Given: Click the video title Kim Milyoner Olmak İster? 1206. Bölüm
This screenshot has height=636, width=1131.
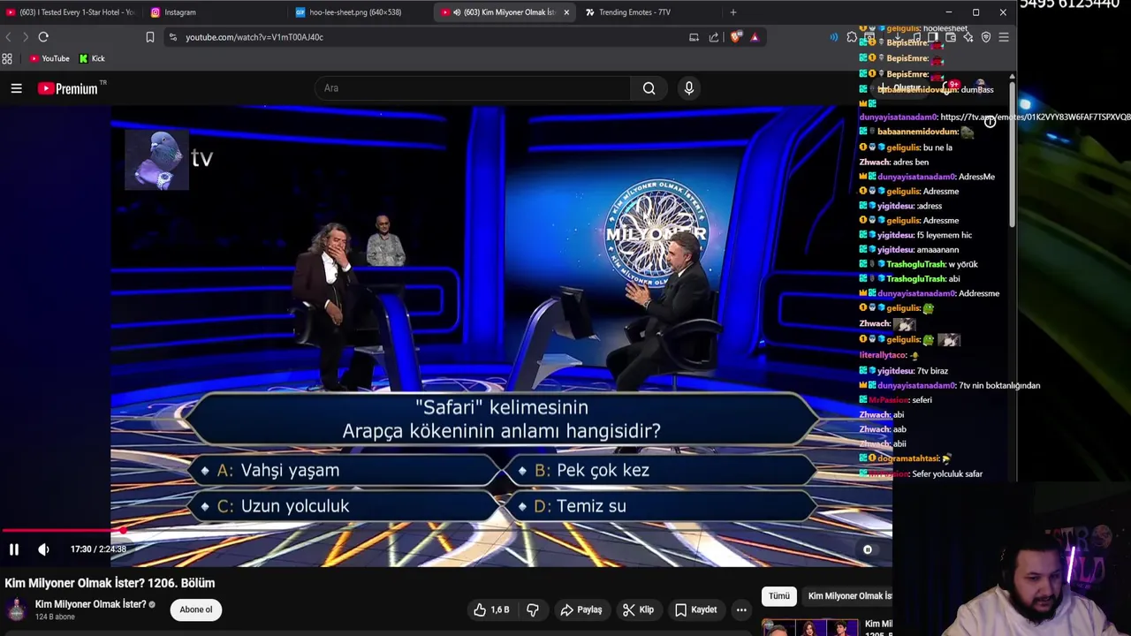Looking at the screenshot, I should coord(110,583).
